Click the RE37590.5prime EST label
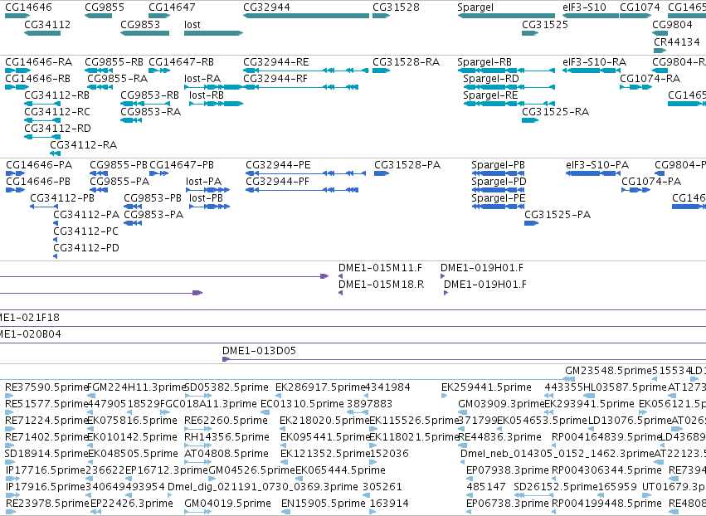 [x=46, y=387]
